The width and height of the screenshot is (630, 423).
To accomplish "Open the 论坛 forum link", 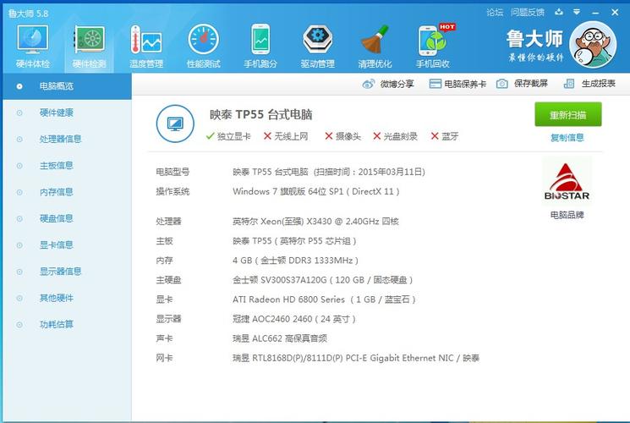I will coord(495,13).
